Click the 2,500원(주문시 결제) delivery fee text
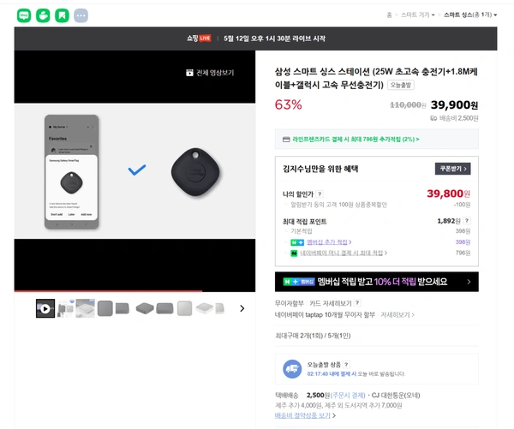Screen dimensions: 514x429 click(x=336, y=396)
